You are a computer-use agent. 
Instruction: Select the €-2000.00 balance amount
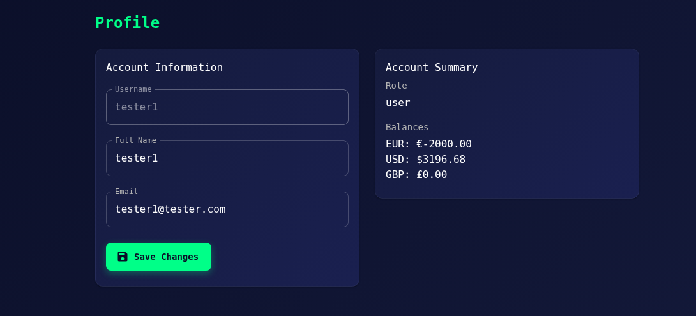(444, 144)
